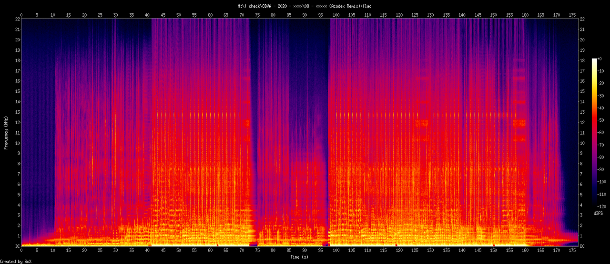Click the "-120" value on the color scale
Screen dimensions: 610x264
pos(602,207)
